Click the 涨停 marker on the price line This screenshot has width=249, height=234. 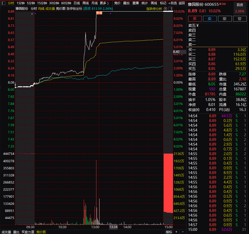pos(99,13)
